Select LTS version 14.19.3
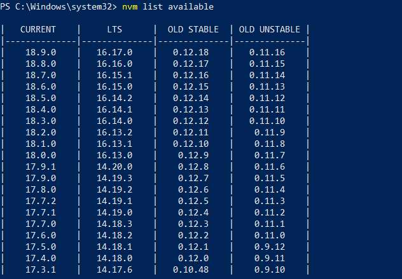The image size is (402, 279). coord(114,178)
